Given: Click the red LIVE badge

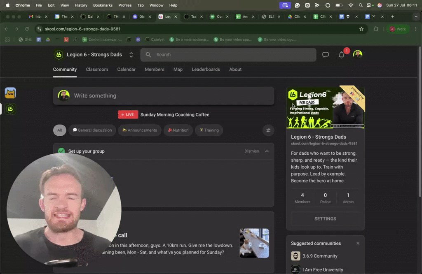Looking at the screenshot, I should pyautogui.click(x=128, y=114).
